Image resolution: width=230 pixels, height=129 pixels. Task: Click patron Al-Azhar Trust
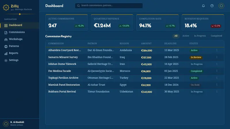coord(96,85)
